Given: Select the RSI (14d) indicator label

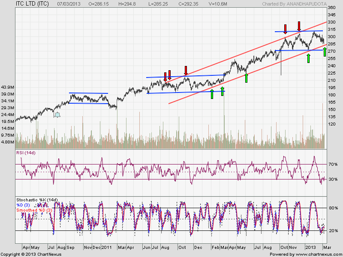Looking at the screenshot, I should pyautogui.click(x=26, y=153).
